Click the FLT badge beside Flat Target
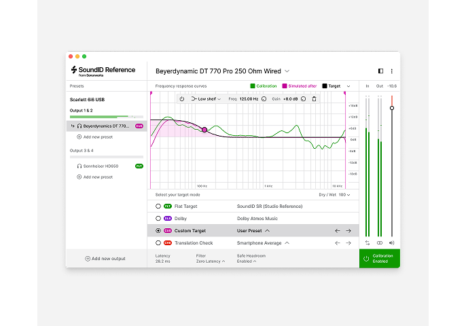 pos(168,206)
